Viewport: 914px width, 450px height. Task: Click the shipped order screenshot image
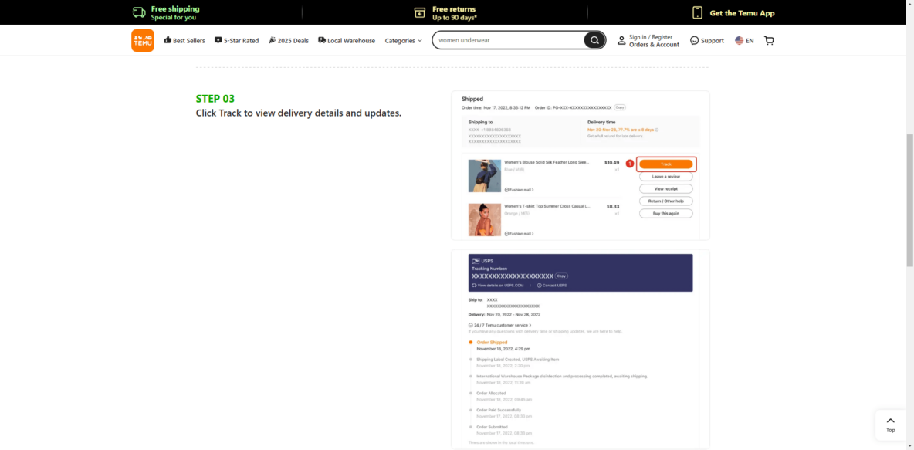(580, 165)
